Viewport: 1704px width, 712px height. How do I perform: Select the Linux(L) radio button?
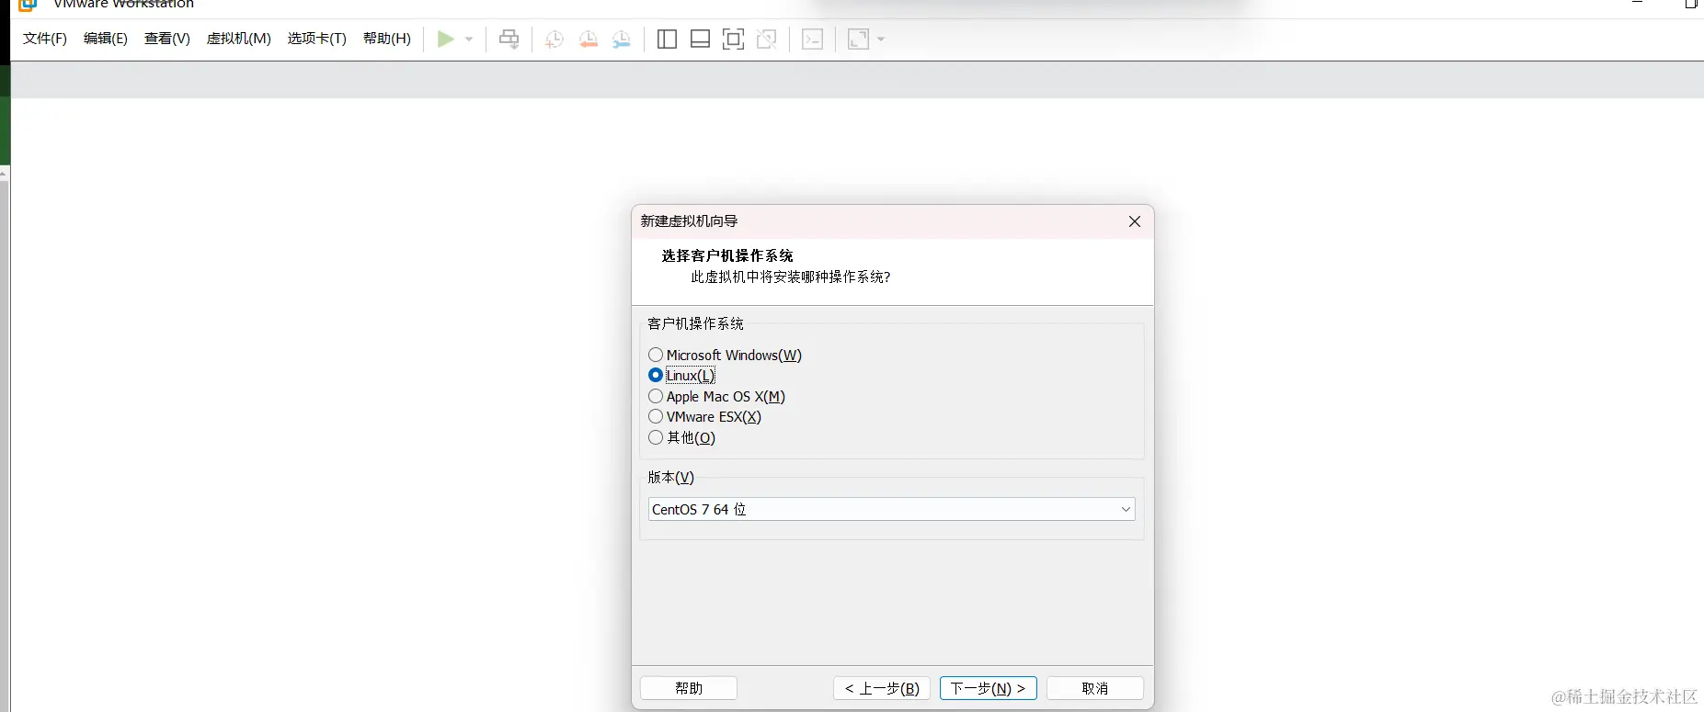click(x=656, y=375)
